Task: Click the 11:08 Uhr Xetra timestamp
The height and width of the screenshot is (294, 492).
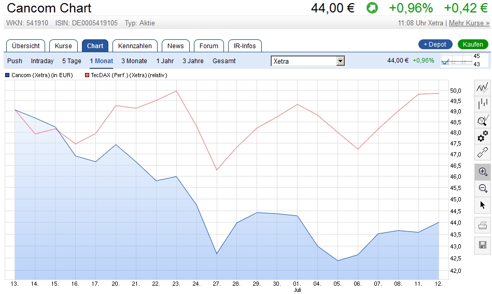Action: coord(420,23)
